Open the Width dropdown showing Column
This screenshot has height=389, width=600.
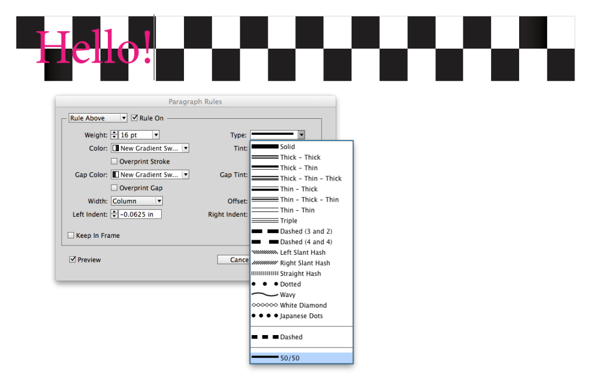tap(137, 200)
